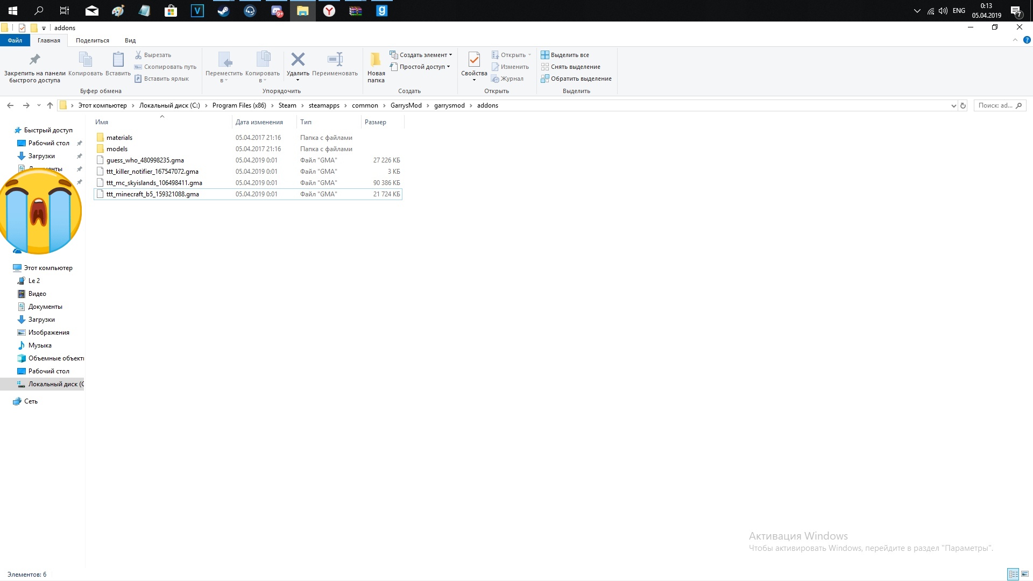Open the File (Файл) menu
The image size is (1033, 581).
click(x=15, y=40)
